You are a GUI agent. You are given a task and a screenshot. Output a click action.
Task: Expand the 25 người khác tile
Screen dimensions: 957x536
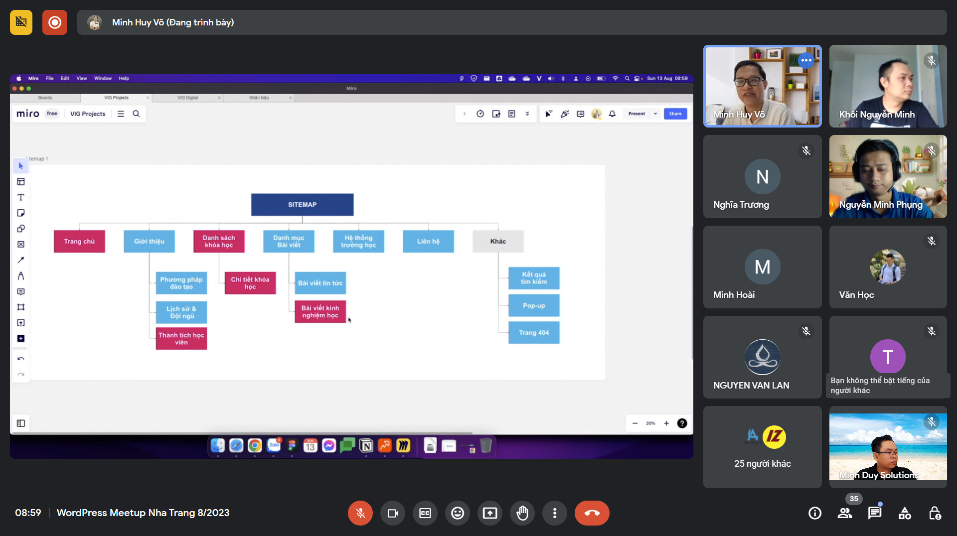[x=762, y=447]
